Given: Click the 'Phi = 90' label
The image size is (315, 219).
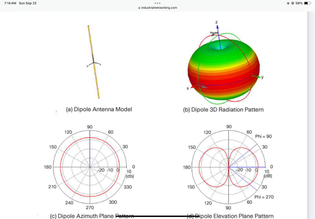Looking at the screenshot, I should coord(263,136).
